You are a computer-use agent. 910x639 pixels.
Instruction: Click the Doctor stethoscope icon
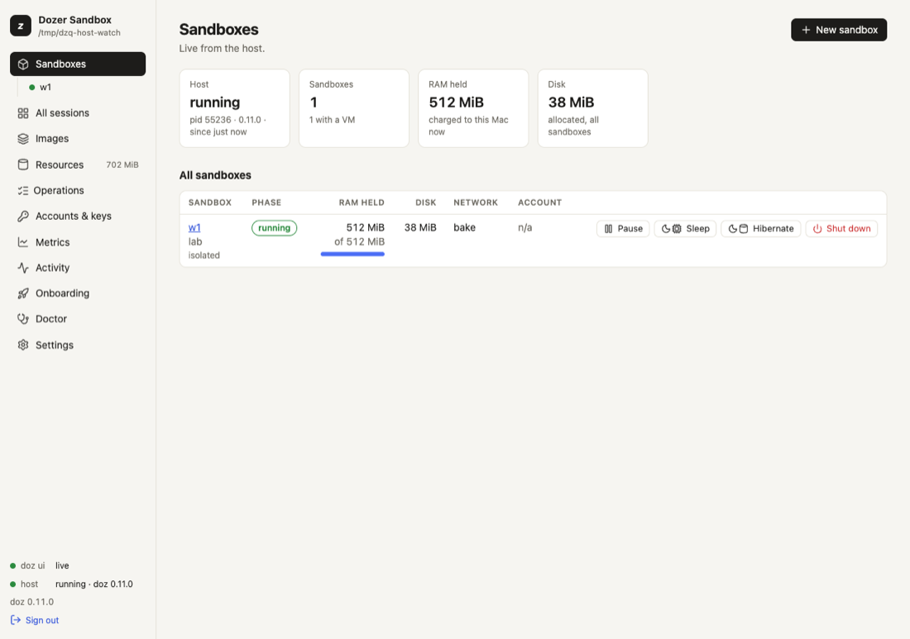23,319
